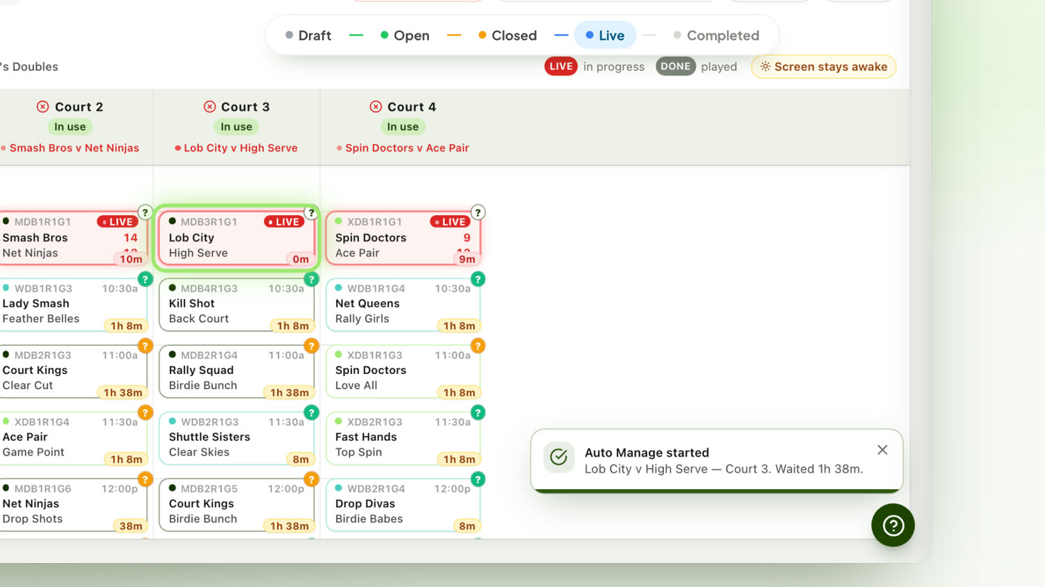Click the LIVE badge on the Lob City card

pyautogui.click(x=284, y=222)
